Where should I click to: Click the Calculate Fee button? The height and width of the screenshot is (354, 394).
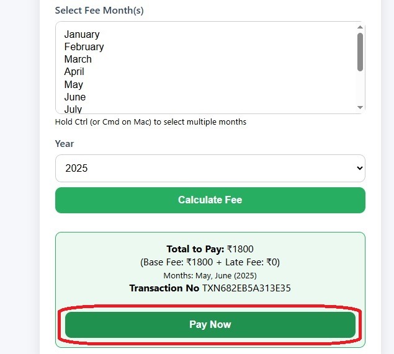pyautogui.click(x=210, y=200)
